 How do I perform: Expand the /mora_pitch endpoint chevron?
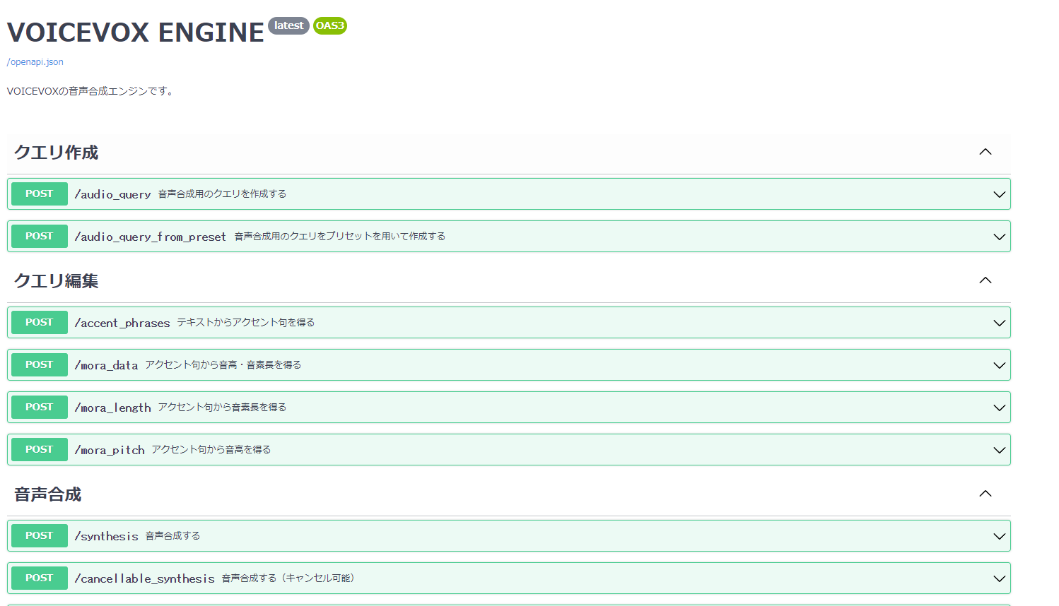click(x=999, y=449)
